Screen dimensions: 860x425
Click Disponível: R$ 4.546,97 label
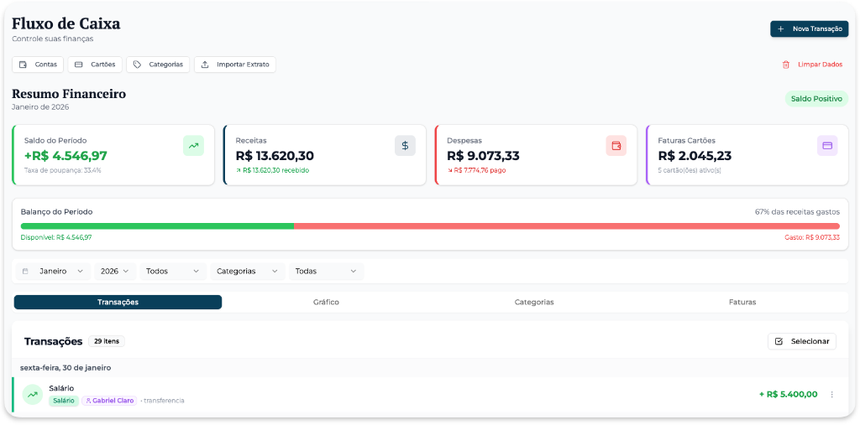click(x=56, y=238)
